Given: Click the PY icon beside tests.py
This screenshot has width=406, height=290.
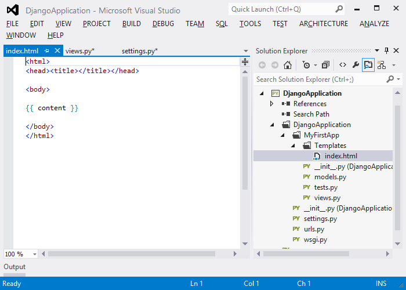Looking at the screenshot, I should 307,187.
